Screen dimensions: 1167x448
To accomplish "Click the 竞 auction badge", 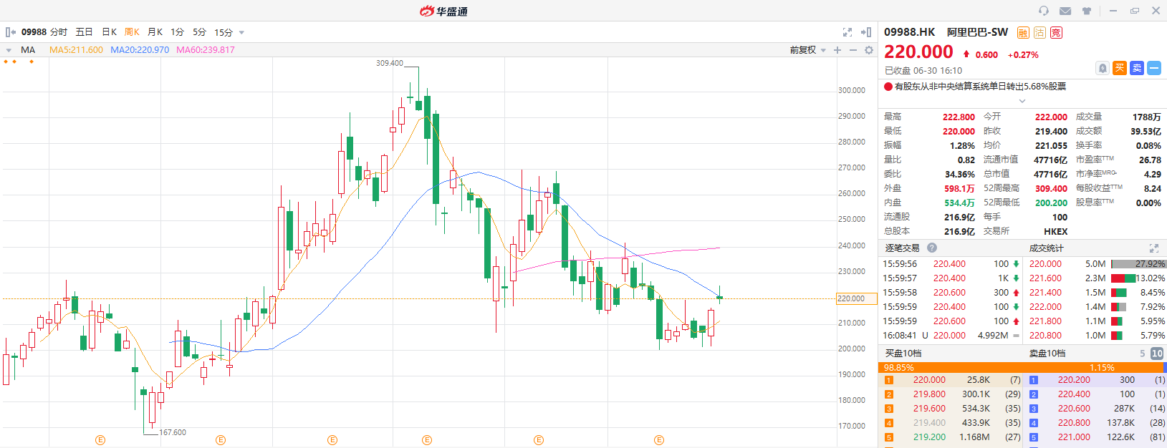I will (x=1057, y=32).
